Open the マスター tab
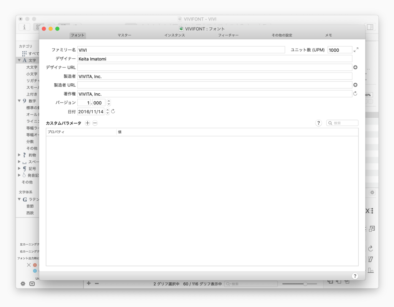The height and width of the screenshot is (307, 394). [124, 35]
